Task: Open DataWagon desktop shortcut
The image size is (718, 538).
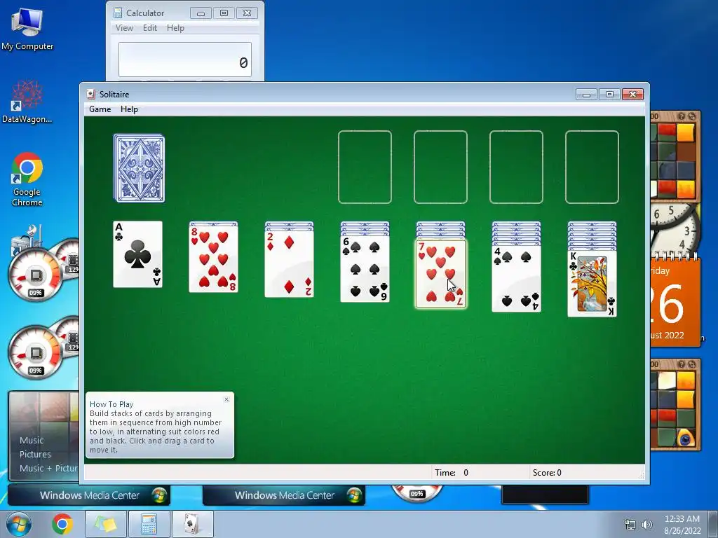Action: (27, 102)
